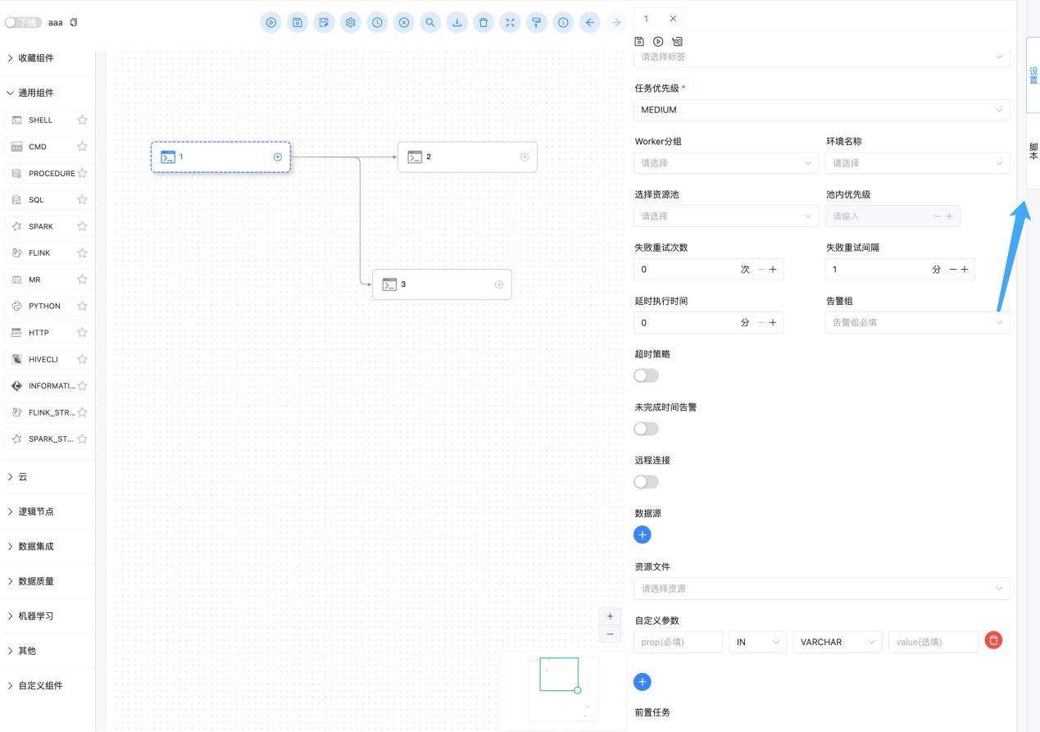Toggle the 远程连接 switch

pos(646,482)
